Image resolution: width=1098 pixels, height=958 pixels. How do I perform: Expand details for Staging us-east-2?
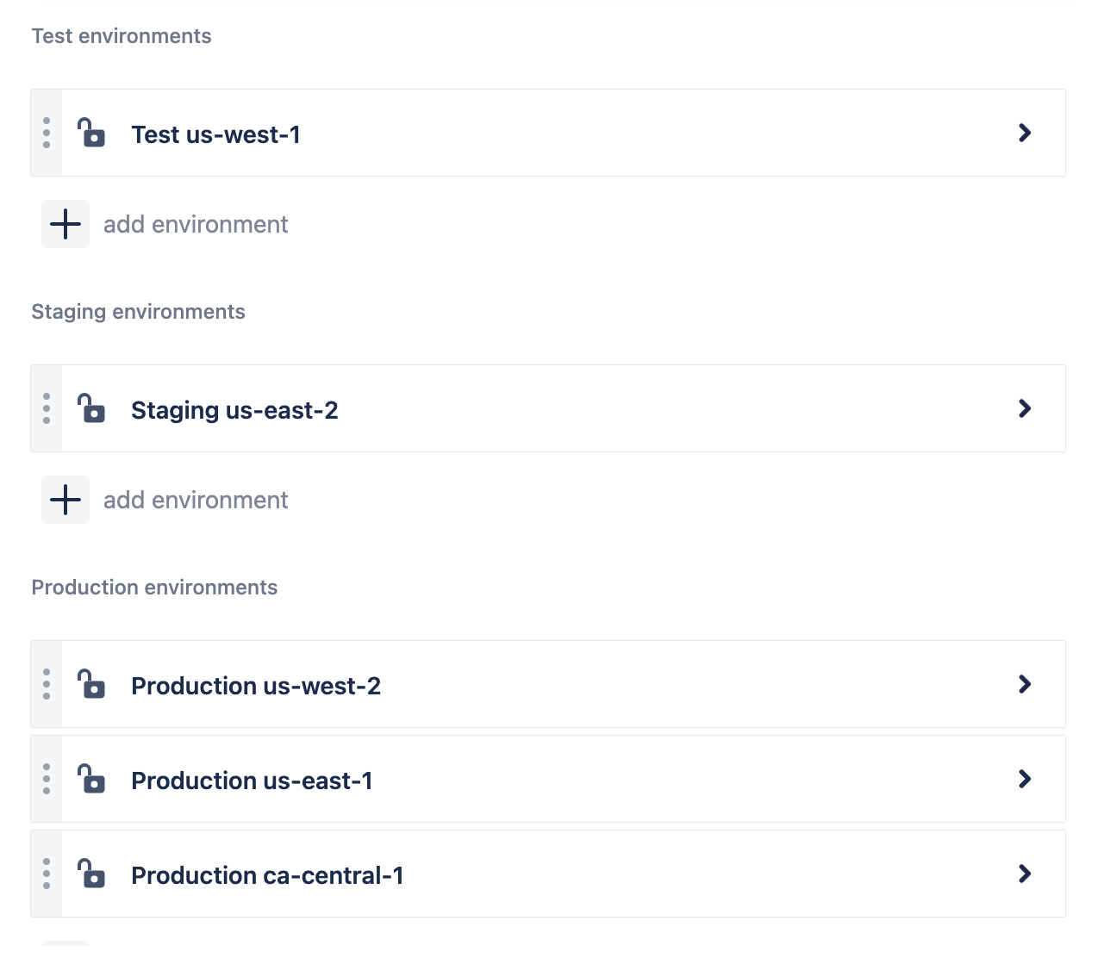tap(1024, 408)
